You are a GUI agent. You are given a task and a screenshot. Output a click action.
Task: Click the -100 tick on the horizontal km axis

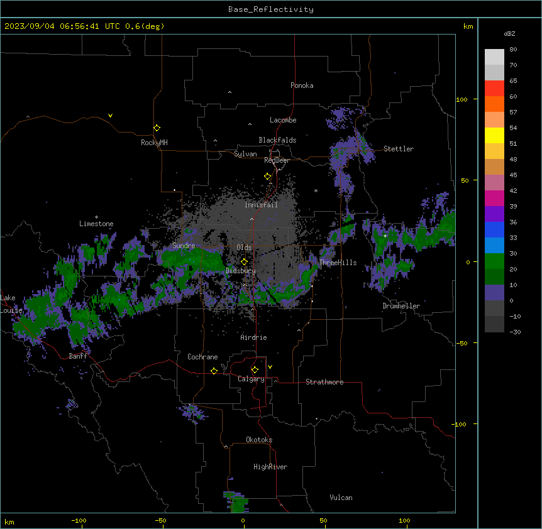[x=79, y=520]
